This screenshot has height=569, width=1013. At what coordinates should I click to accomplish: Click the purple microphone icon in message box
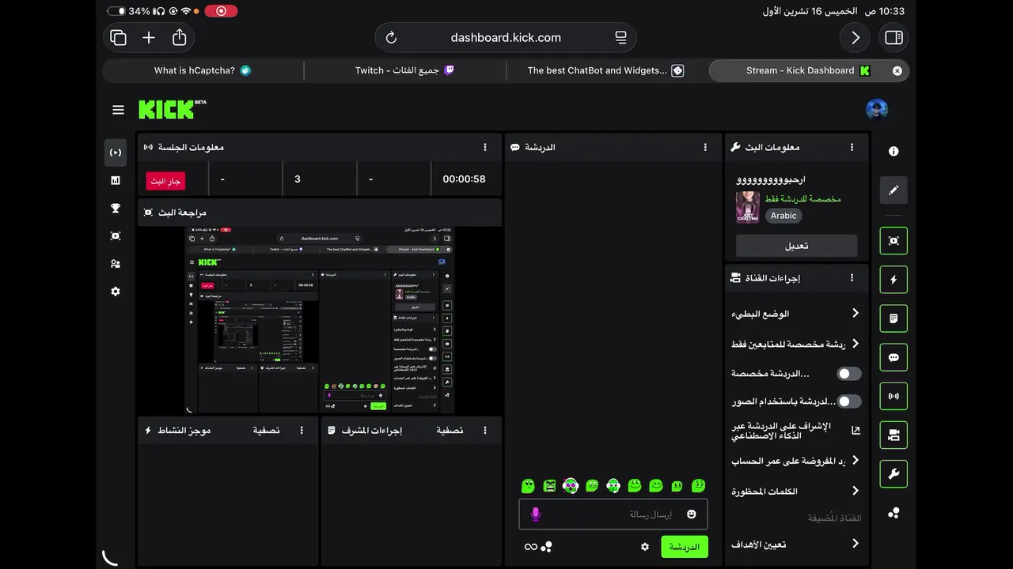(536, 514)
